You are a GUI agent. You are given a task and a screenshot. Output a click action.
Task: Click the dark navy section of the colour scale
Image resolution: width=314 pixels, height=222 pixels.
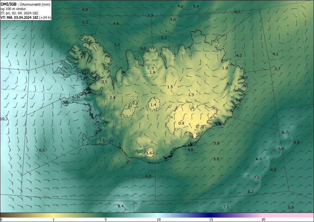(210, 215)
